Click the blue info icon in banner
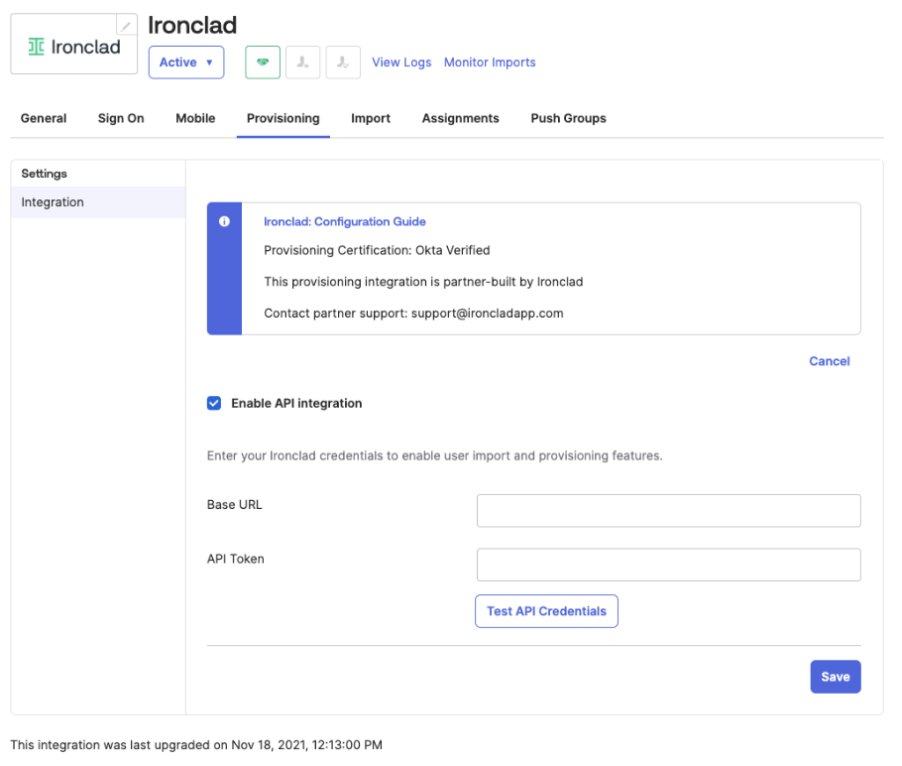 click(x=224, y=221)
